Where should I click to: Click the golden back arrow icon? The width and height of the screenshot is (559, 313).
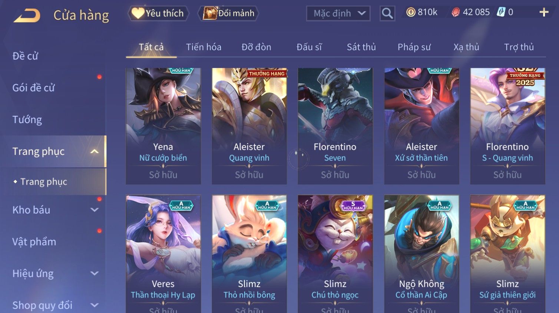pyautogui.click(x=27, y=16)
